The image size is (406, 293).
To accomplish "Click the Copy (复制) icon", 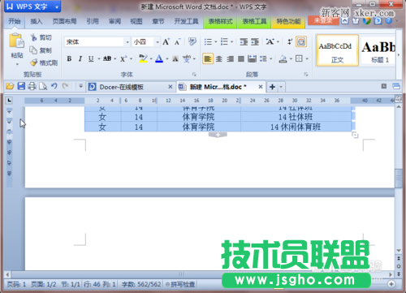I will [x=33, y=50].
